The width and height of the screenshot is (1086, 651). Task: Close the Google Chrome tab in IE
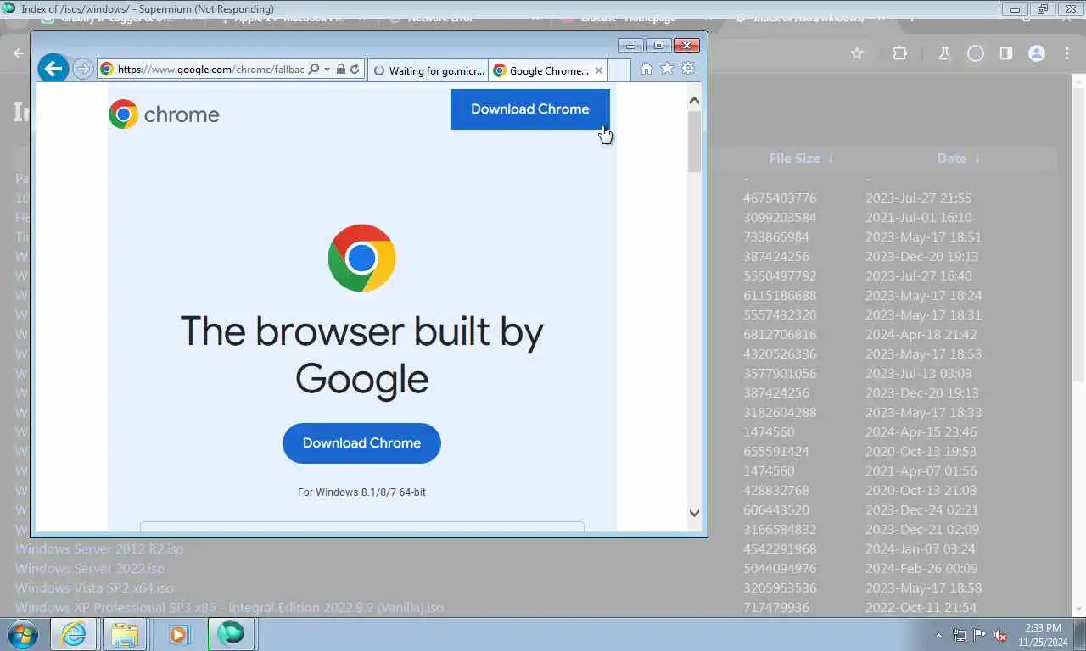click(599, 70)
